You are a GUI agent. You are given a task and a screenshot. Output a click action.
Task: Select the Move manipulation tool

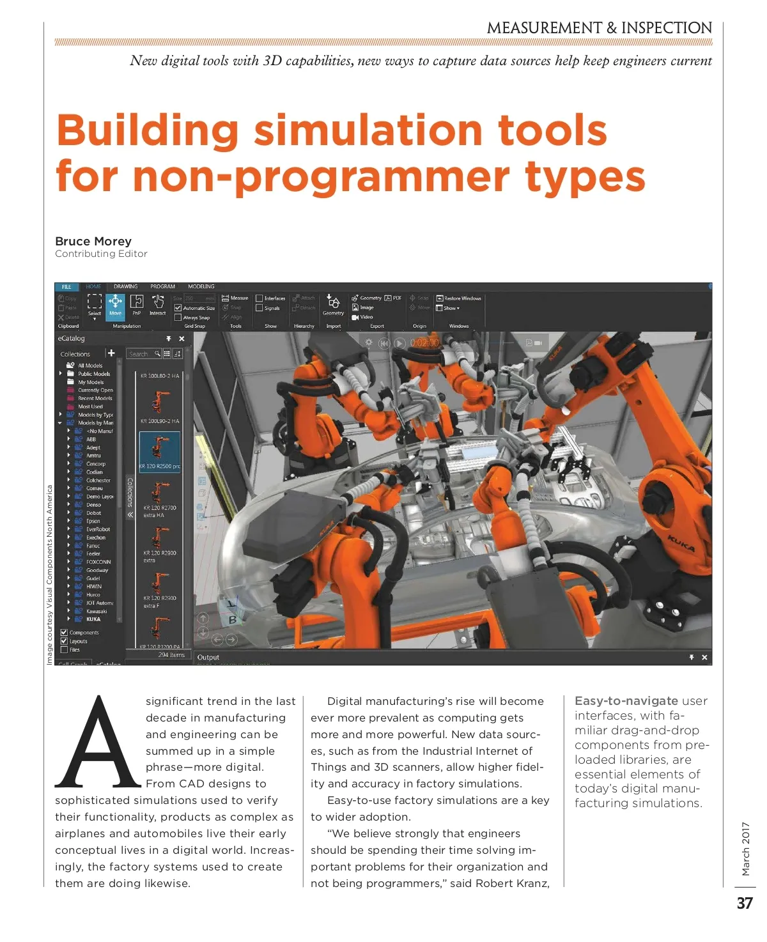[x=115, y=305]
